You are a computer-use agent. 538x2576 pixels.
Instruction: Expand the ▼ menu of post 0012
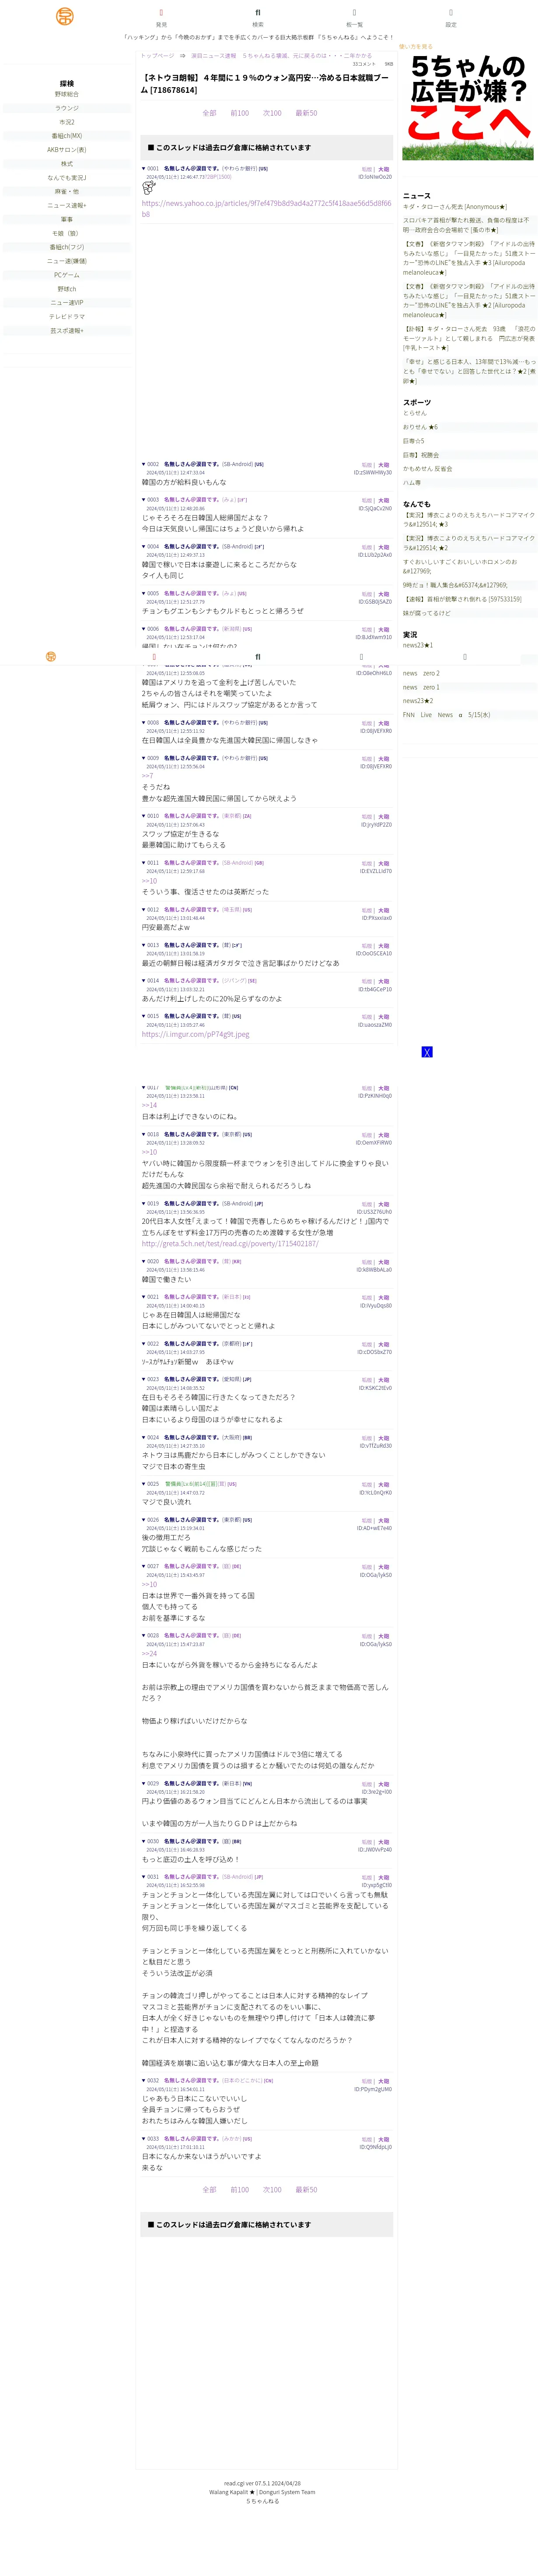[x=144, y=910]
